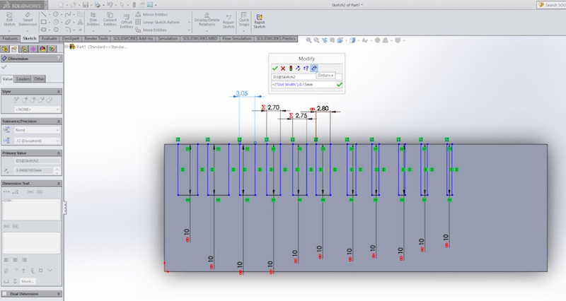
Task: Switch to the Flow Simulation tab
Action: tap(236, 39)
